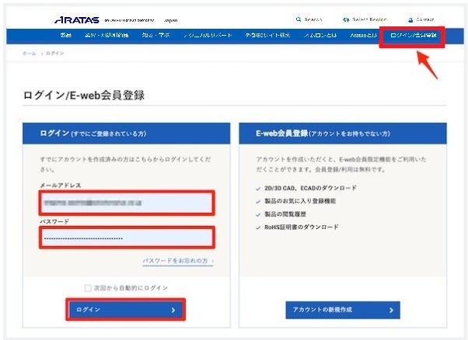Viewport: 468px width, 340px height.
Task: Open the 製品 menu in navigation bar
Action: 65,35
